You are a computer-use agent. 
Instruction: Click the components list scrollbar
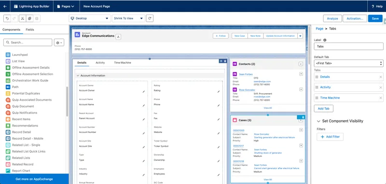[67, 101]
